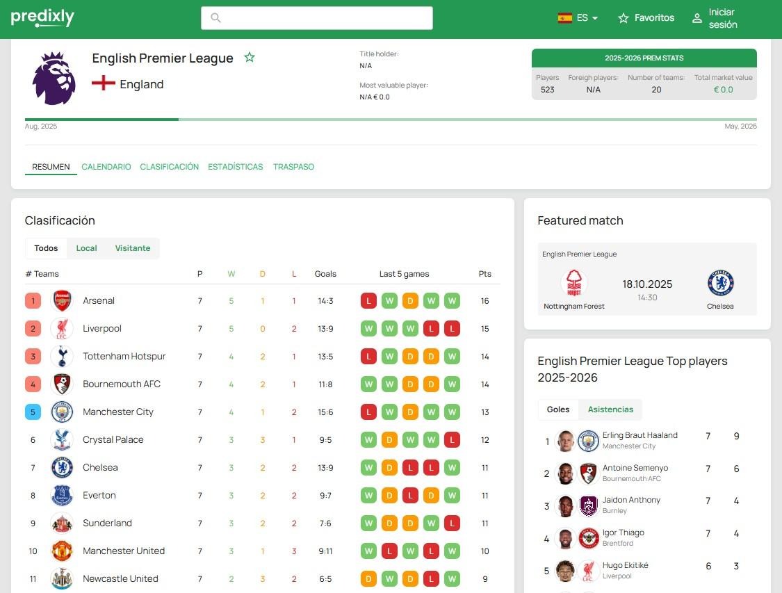Open the CALENDARIO tab
Viewport: 782px width, 593px height.
[106, 167]
